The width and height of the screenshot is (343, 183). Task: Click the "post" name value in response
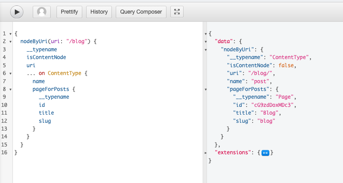(x=260, y=81)
